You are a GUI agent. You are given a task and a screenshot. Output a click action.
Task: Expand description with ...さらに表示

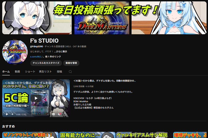60,52
